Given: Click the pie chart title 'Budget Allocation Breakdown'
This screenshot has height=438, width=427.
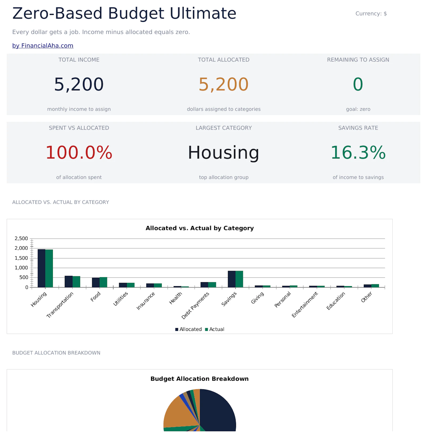Looking at the screenshot, I should [x=200, y=379].
